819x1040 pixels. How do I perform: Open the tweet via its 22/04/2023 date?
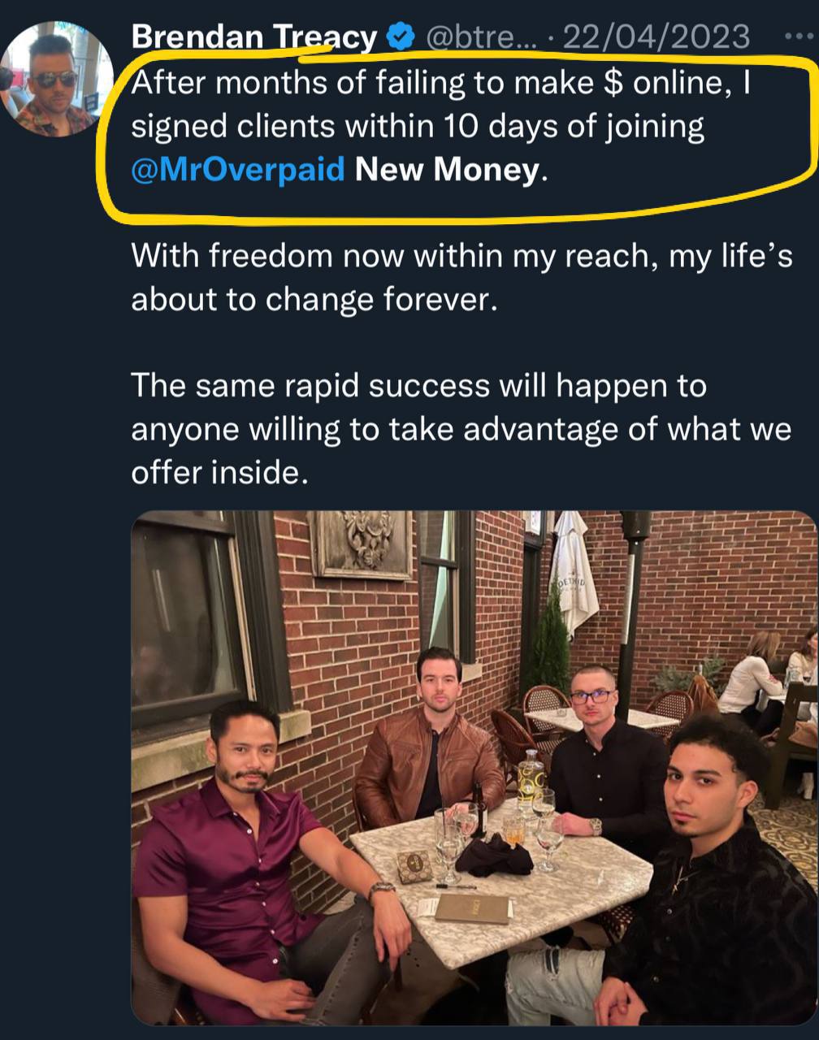[655, 37]
